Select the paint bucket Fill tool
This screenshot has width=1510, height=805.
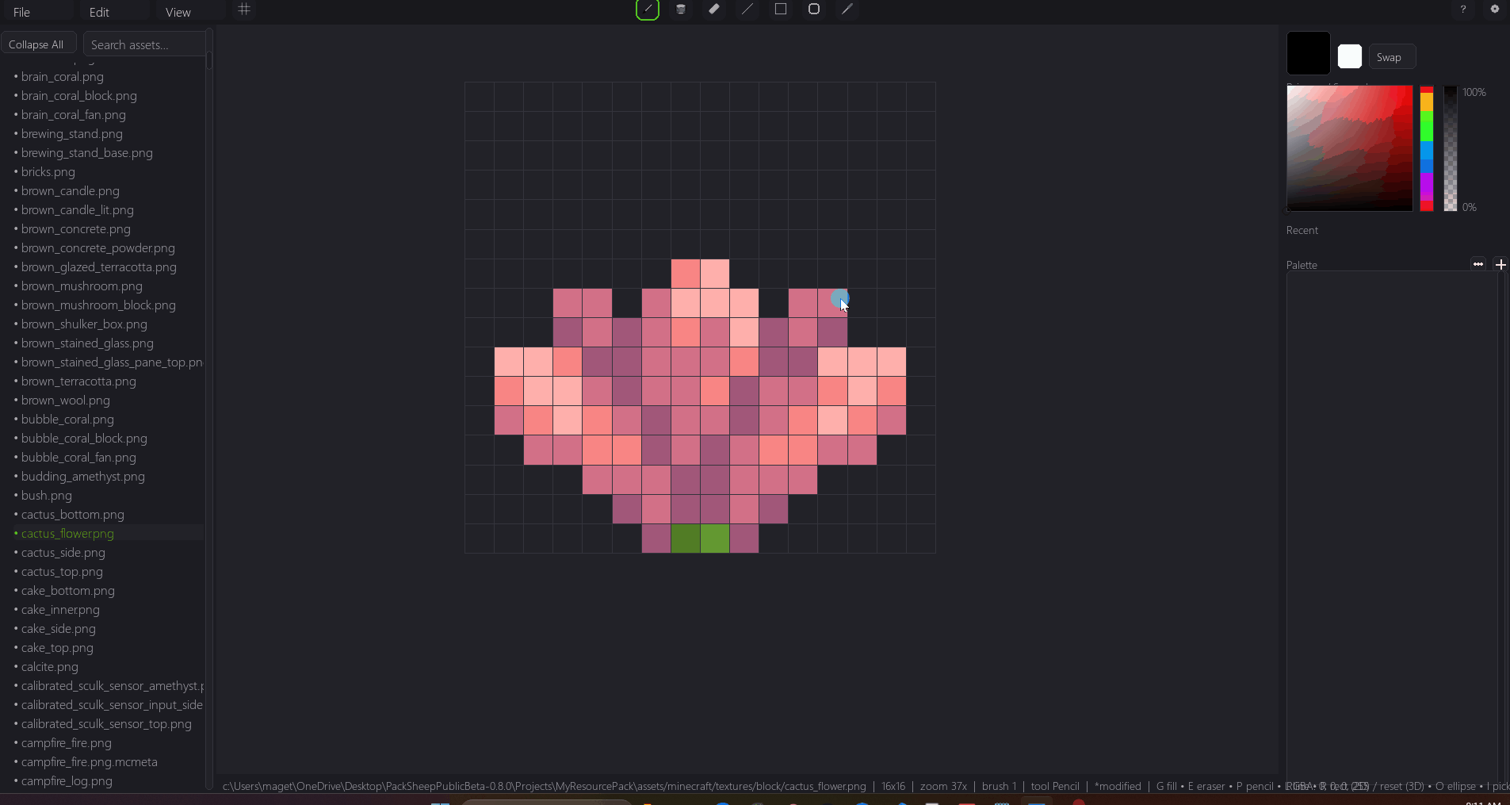pos(681,10)
